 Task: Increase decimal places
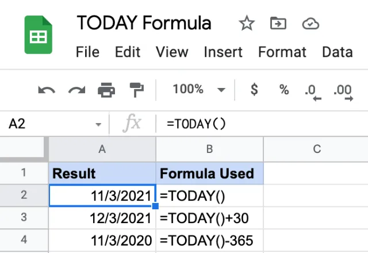pos(343,92)
